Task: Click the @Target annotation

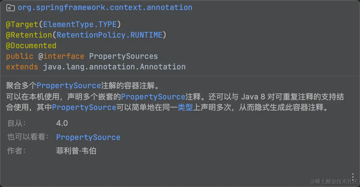Action: pos(22,24)
